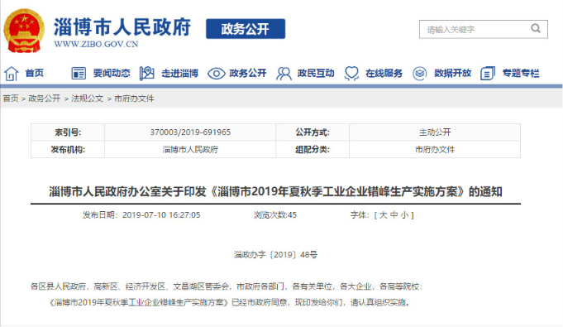The height and width of the screenshot is (327, 563).
Task: Click the eye icon beside 政务公开
Action: 216,74
